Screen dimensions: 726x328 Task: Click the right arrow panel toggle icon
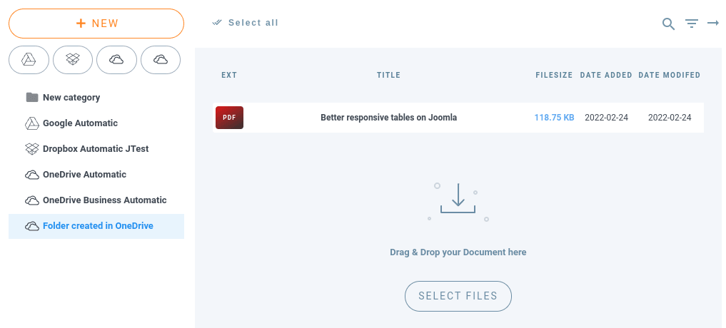click(712, 24)
